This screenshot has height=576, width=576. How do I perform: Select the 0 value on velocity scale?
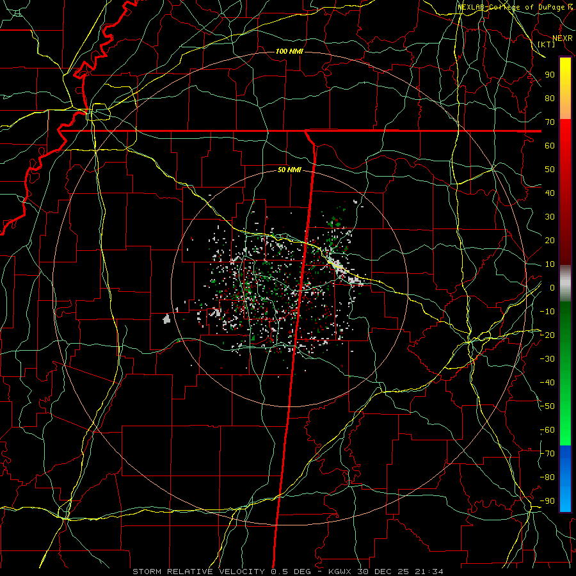(552, 287)
